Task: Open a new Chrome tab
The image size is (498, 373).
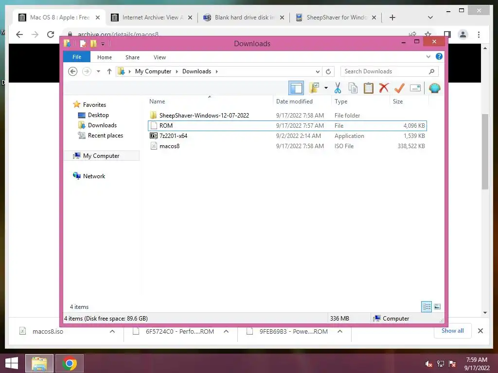Action: tap(392, 17)
